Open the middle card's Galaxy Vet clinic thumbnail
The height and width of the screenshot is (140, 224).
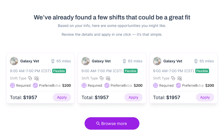pos(85,61)
